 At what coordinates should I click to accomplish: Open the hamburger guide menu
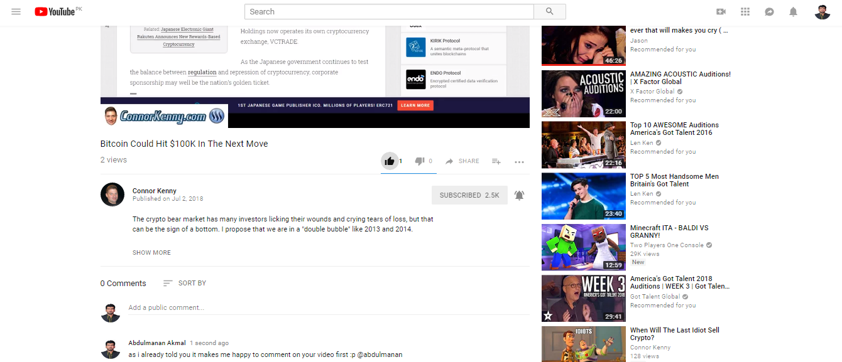tap(16, 12)
